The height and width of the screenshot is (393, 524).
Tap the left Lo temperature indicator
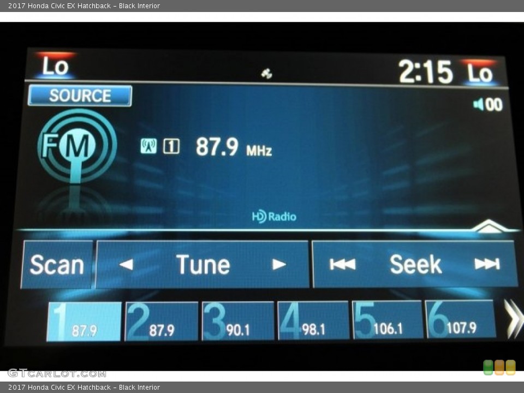55,65
